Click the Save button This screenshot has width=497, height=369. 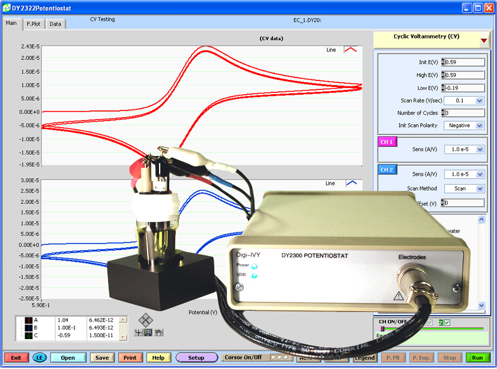click(x=102, y=358)
